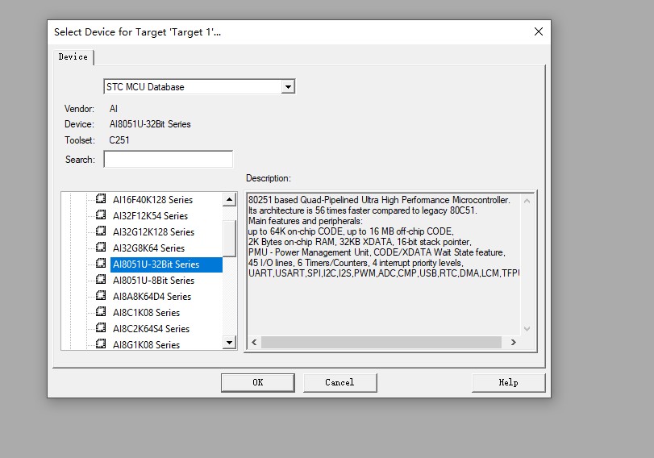Select AI8C2K64S4 Series entry

151,329
